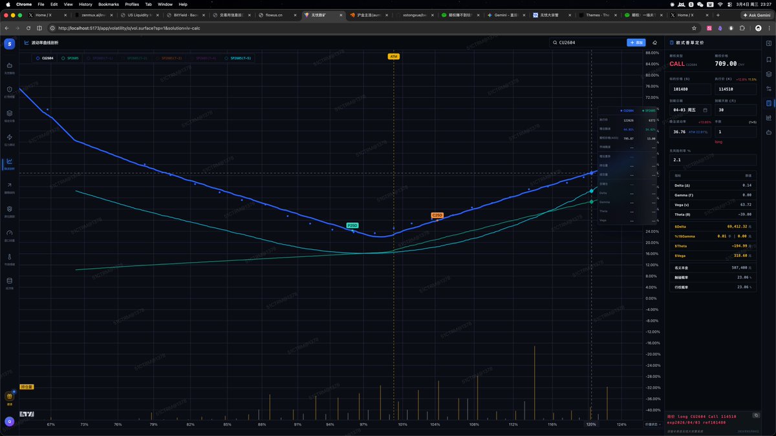Open the Bookmarks menu in menu bar
Viewport: 776px width, 436px height.
(x=109, y=4)
